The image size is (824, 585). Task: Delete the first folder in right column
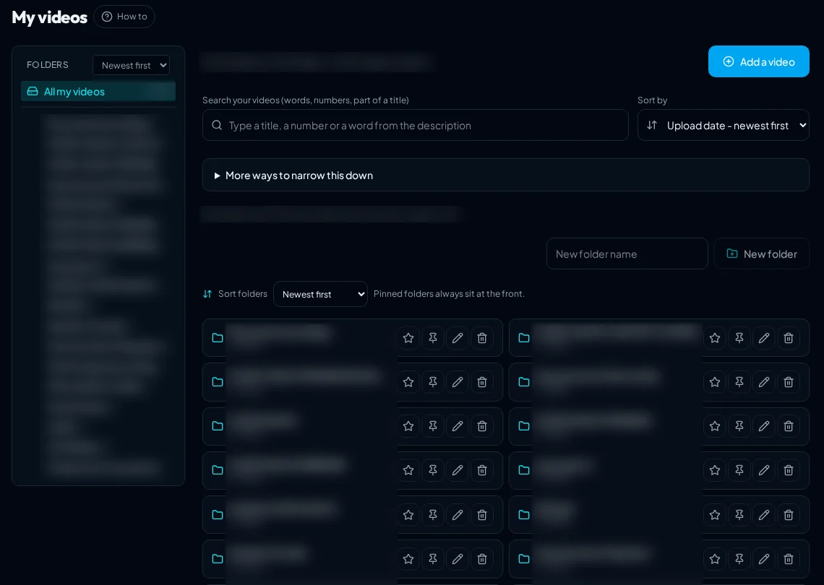click(789, 338)
